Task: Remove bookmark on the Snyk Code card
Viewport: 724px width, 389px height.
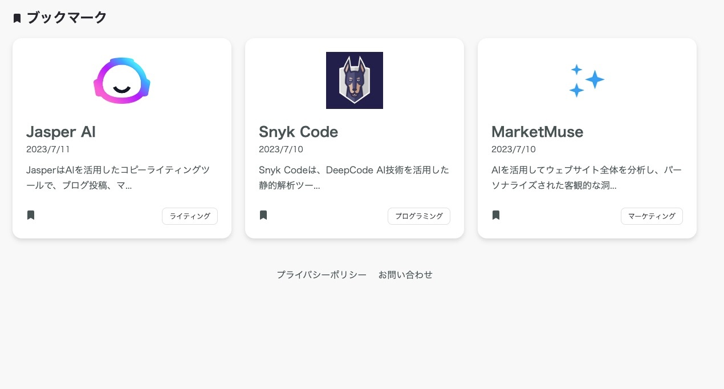Action: click(x=263, y=215)
